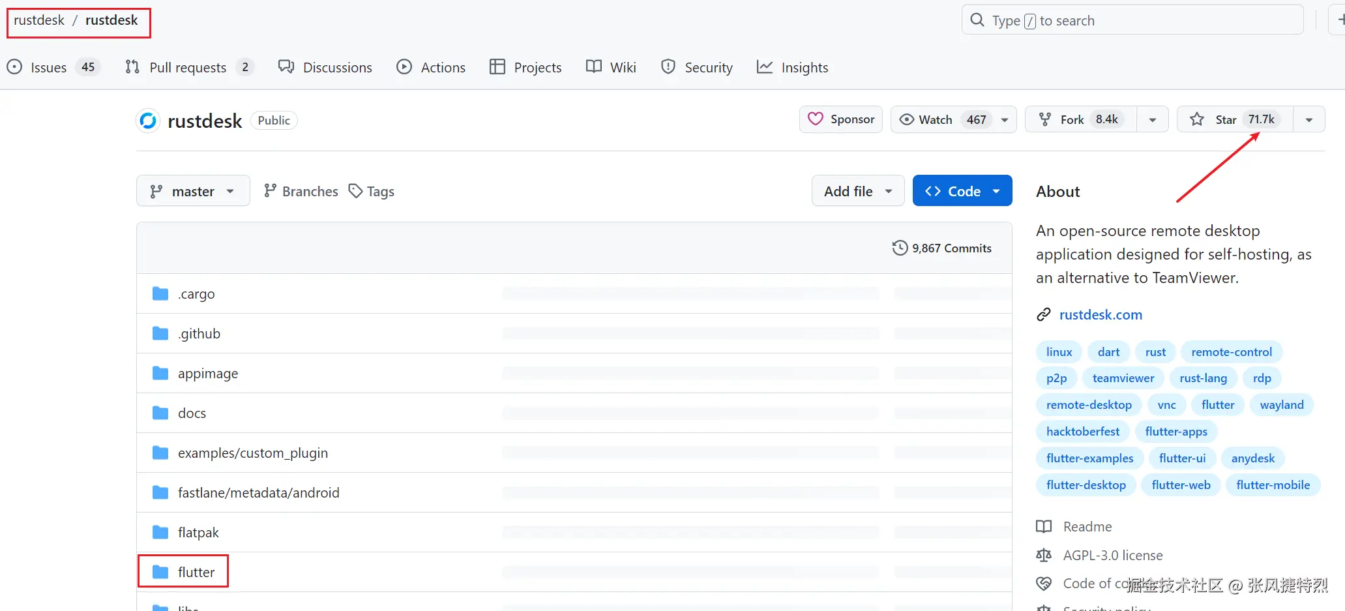Click the Pull requests branch icon

[132, 67]
